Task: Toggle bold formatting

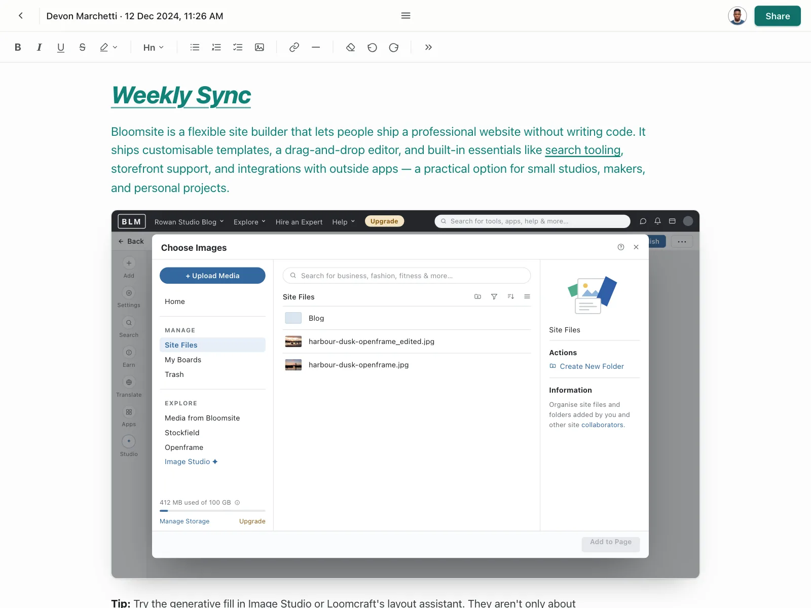Action: point(18,47)
